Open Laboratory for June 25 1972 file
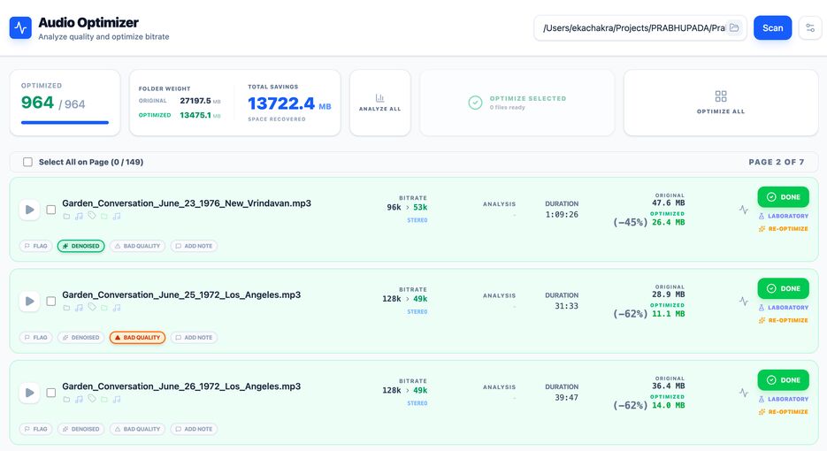 coord(784,308)
